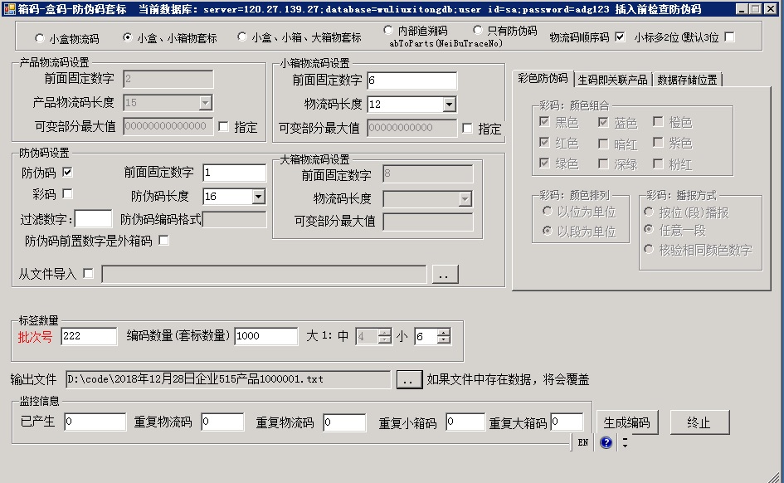This screenshot has width=784, height=483.
Task: Switch to the 生码即关联产品 tab
Action: coord(612,79)
